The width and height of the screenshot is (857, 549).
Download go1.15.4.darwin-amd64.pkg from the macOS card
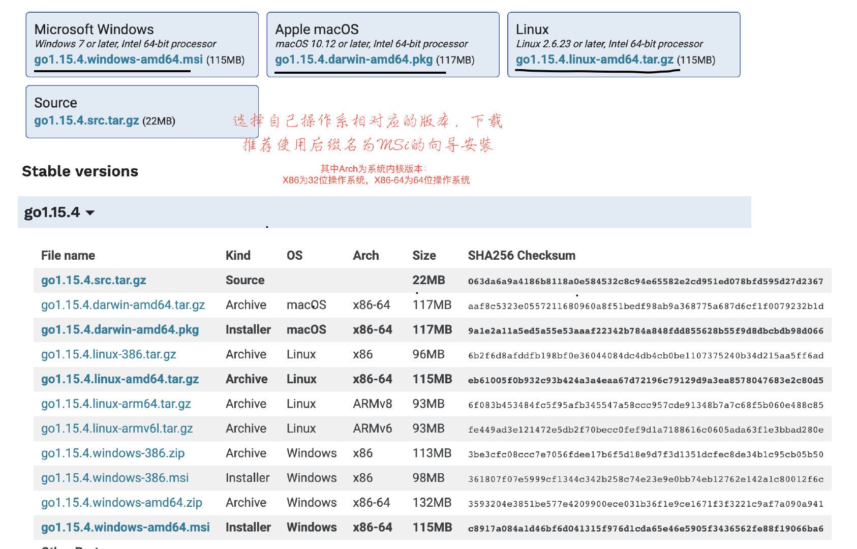pyautogui.click(x=353, y=60)
